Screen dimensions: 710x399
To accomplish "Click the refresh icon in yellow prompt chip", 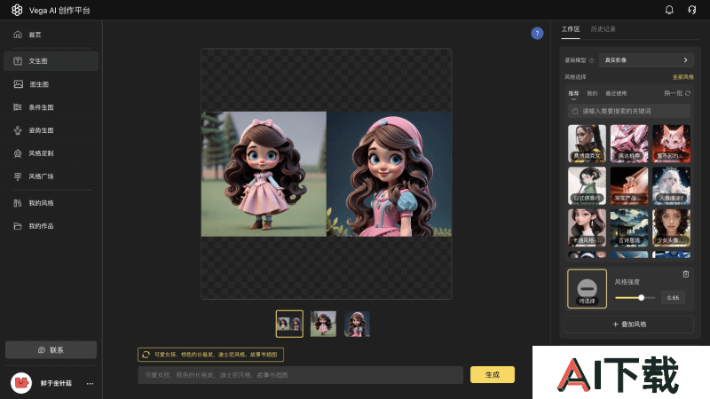I will coord(146,355).
